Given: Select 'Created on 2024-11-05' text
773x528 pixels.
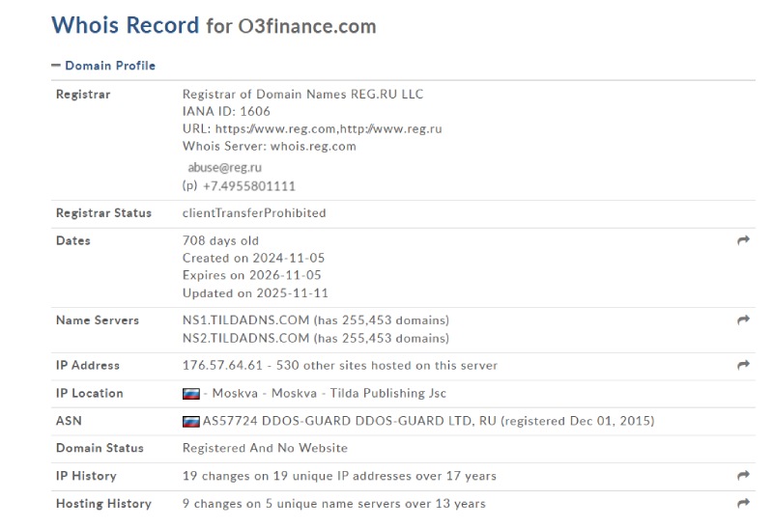Looking at the screenshot, I should pos(253,258).
